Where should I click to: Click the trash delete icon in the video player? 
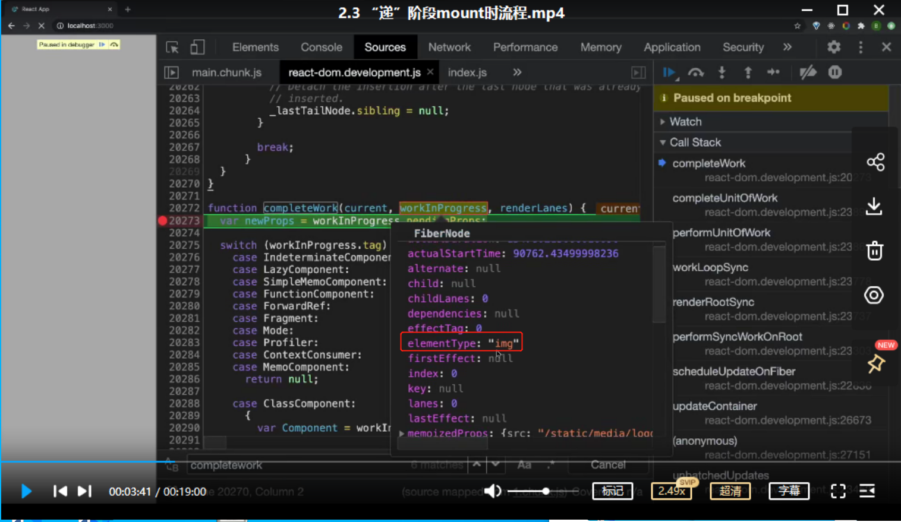coord(874,251)
